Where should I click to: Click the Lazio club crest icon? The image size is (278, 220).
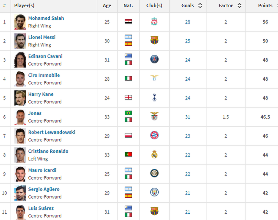point(154,78)
